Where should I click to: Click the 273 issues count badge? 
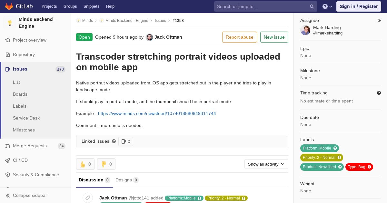[60, 69]
